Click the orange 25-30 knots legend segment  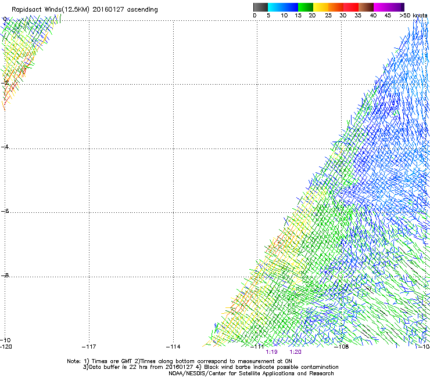pyautogui.click(x=336, y=7)
